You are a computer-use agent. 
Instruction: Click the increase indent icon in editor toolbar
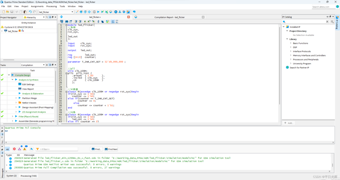(x=76, y=22)
